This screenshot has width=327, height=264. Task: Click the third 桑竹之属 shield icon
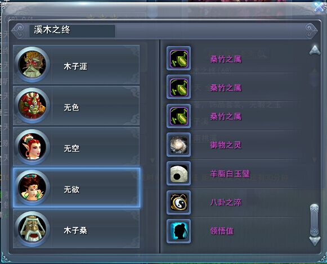(178, 116)
